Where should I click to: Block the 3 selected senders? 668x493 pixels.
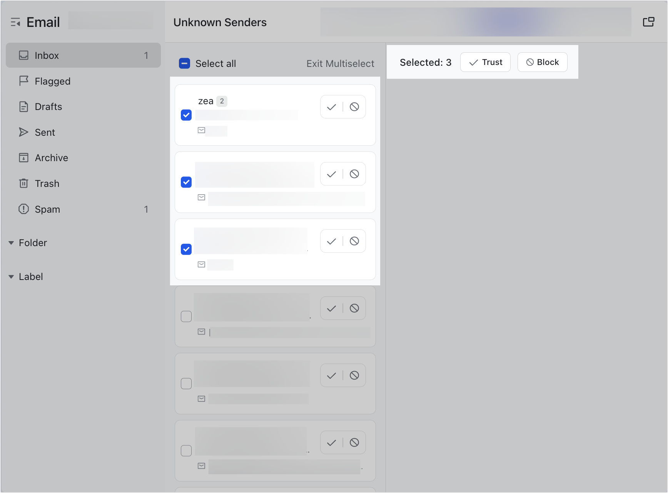click(x=542, y=62)
